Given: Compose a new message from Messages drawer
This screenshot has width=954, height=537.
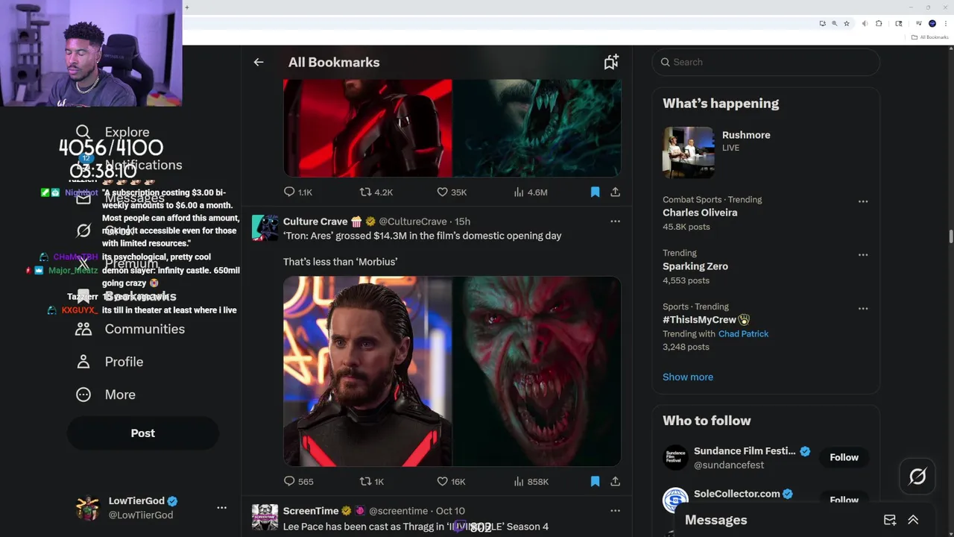Looking at the screenshot, I should point(890,521).
